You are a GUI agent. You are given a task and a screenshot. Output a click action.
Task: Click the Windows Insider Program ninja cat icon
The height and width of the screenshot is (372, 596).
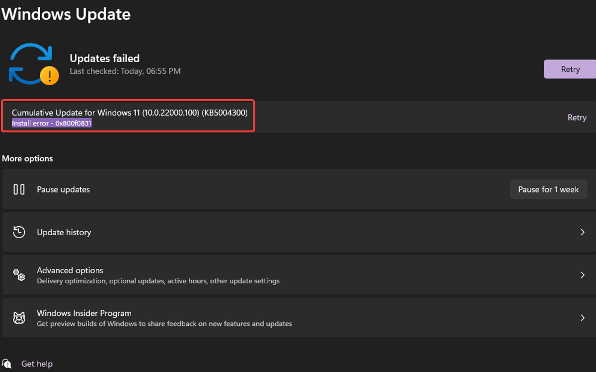pyautogui.click(x=19, y=317)
